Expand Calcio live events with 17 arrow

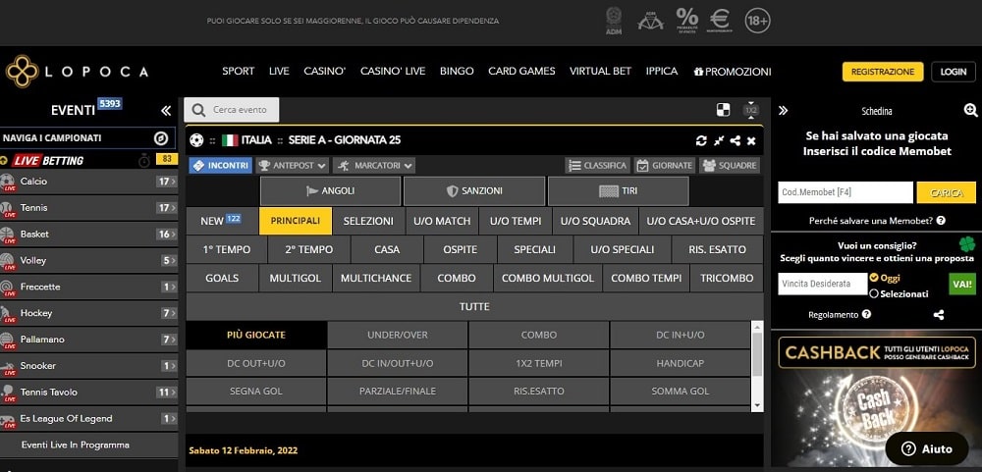167,183
